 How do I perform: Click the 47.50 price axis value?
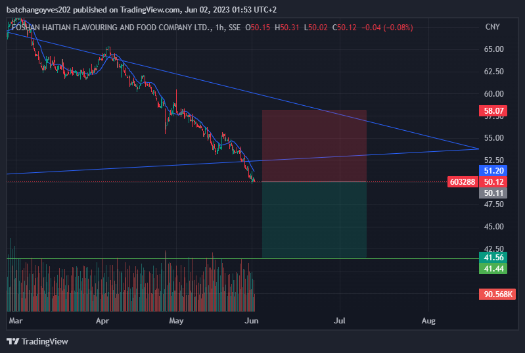point(493,204)
